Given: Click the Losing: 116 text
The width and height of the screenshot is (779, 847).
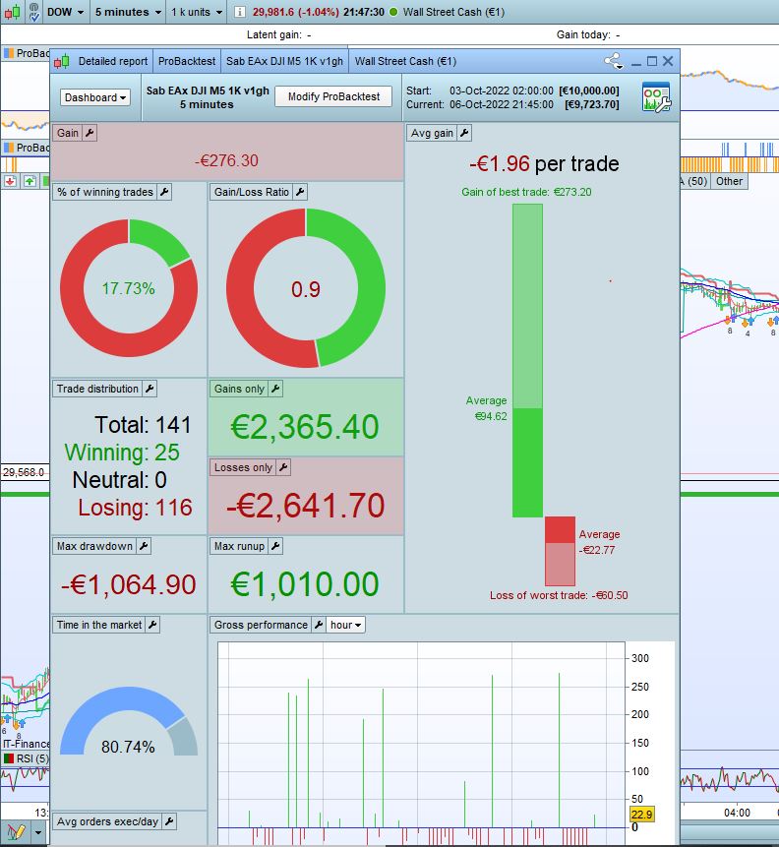Looking at the screenshot, I should tap(135, 508).
